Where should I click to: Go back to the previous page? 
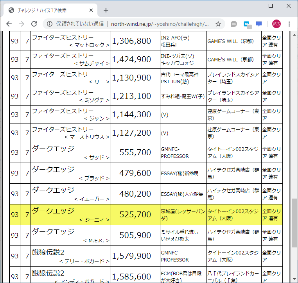click(9, 24)
